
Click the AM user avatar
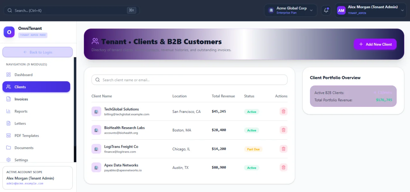point(341,10)
